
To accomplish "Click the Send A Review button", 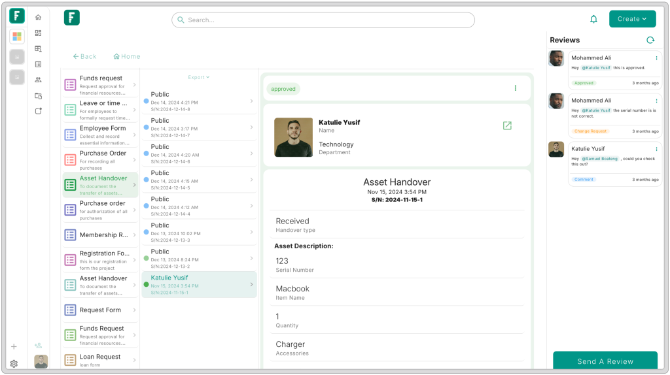I will [605, 361].
